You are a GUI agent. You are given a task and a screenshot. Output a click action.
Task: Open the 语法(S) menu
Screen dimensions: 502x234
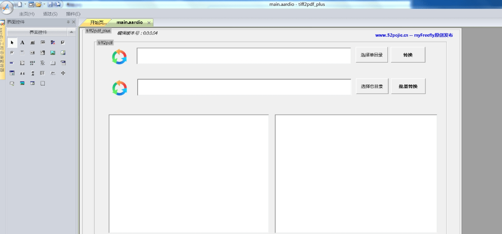(x=50, y=14)
